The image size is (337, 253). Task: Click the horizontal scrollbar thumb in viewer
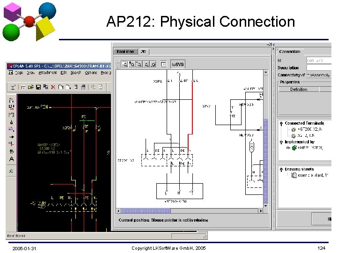click(x=146, y=211)
